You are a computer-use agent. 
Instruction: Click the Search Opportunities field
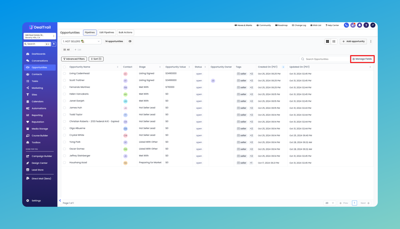tap(324, 59)
